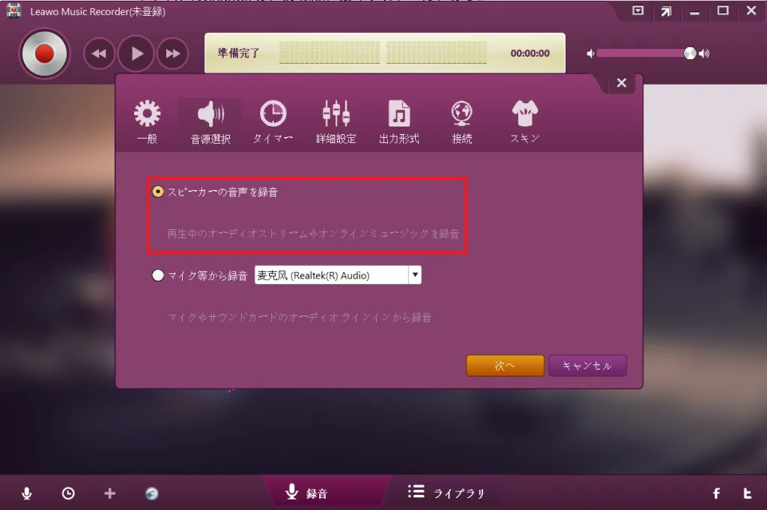This screenshot has width=767, height=510.
Task: Click the キャンセル (Cancel) button
Action: tap(587, 365)
